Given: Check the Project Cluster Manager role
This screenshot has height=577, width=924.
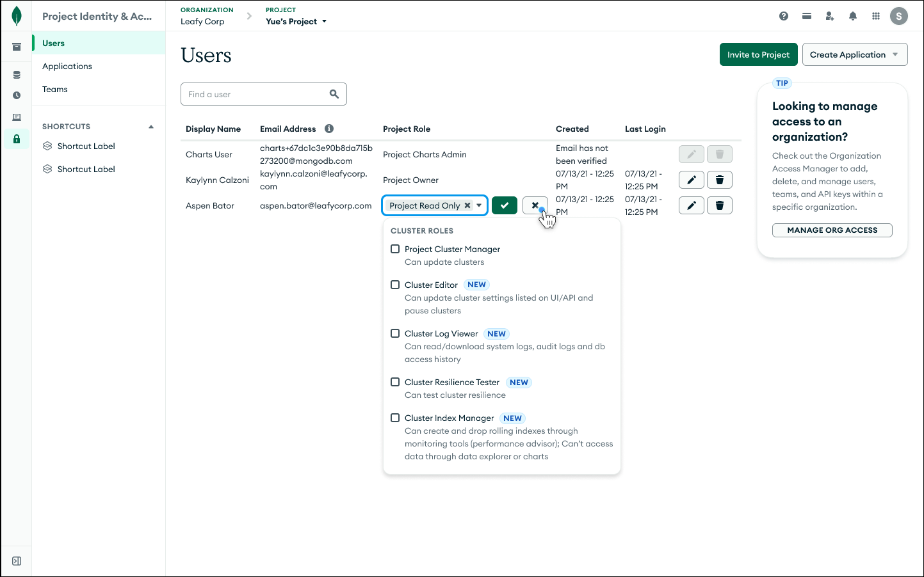Looking at the screenshot, I should pos(395,249).
